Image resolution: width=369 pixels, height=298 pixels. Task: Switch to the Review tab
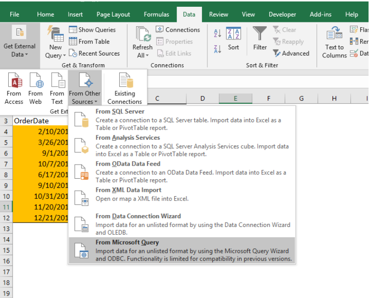click(x=219, y=15)
